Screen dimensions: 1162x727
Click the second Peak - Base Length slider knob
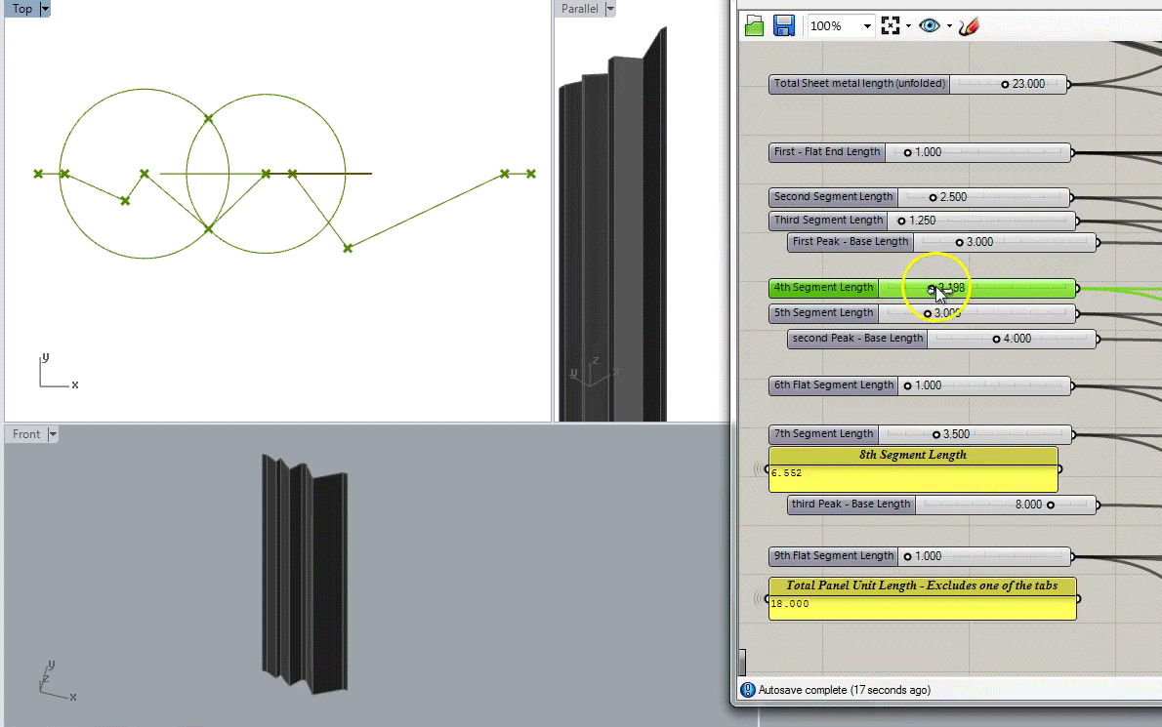pos(996,339)
